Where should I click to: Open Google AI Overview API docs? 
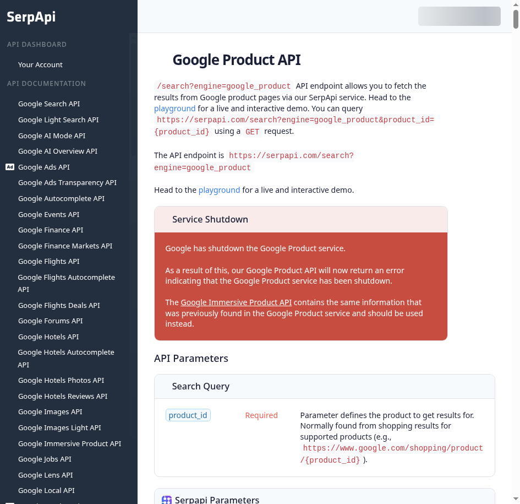coord(58,151)
